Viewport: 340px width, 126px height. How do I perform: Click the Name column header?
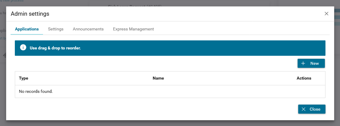coord(158,78)
